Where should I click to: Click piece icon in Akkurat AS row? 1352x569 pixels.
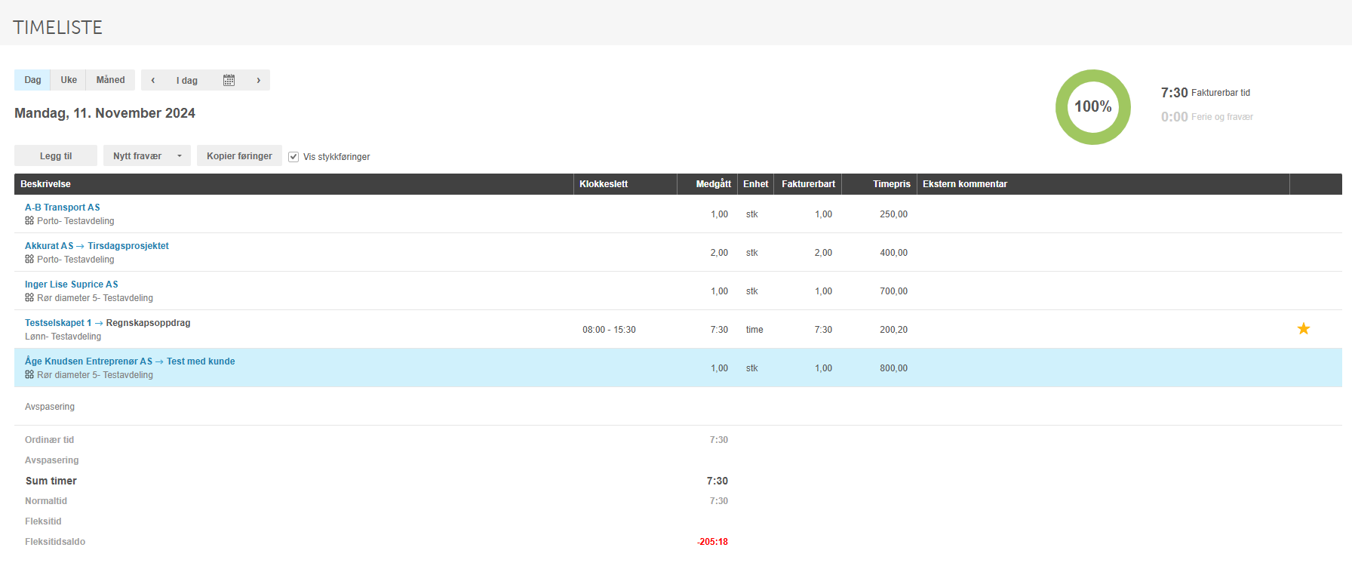coord(29,260)
